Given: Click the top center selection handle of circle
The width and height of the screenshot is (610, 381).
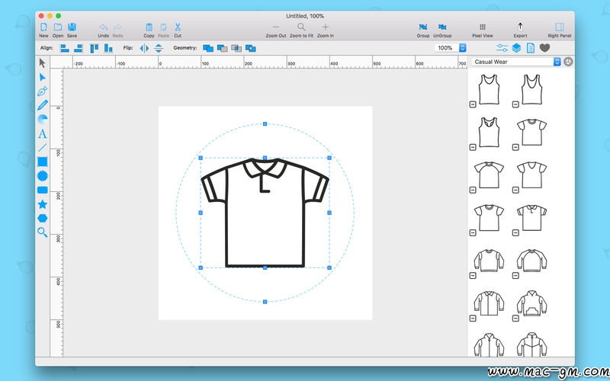Looking at the screenshot, I should tap(265, 123).
